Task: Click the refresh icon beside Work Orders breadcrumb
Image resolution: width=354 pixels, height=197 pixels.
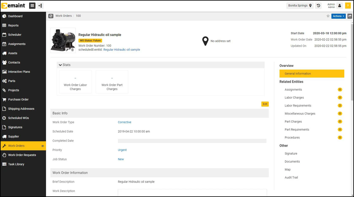Action: tap(51, 16)
